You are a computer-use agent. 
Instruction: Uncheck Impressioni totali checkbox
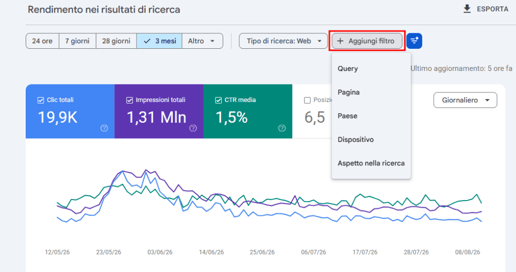click(x=130, y=100)
